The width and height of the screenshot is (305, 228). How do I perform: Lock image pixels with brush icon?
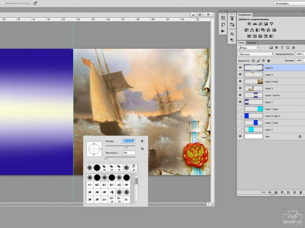[x=258, y=61]
